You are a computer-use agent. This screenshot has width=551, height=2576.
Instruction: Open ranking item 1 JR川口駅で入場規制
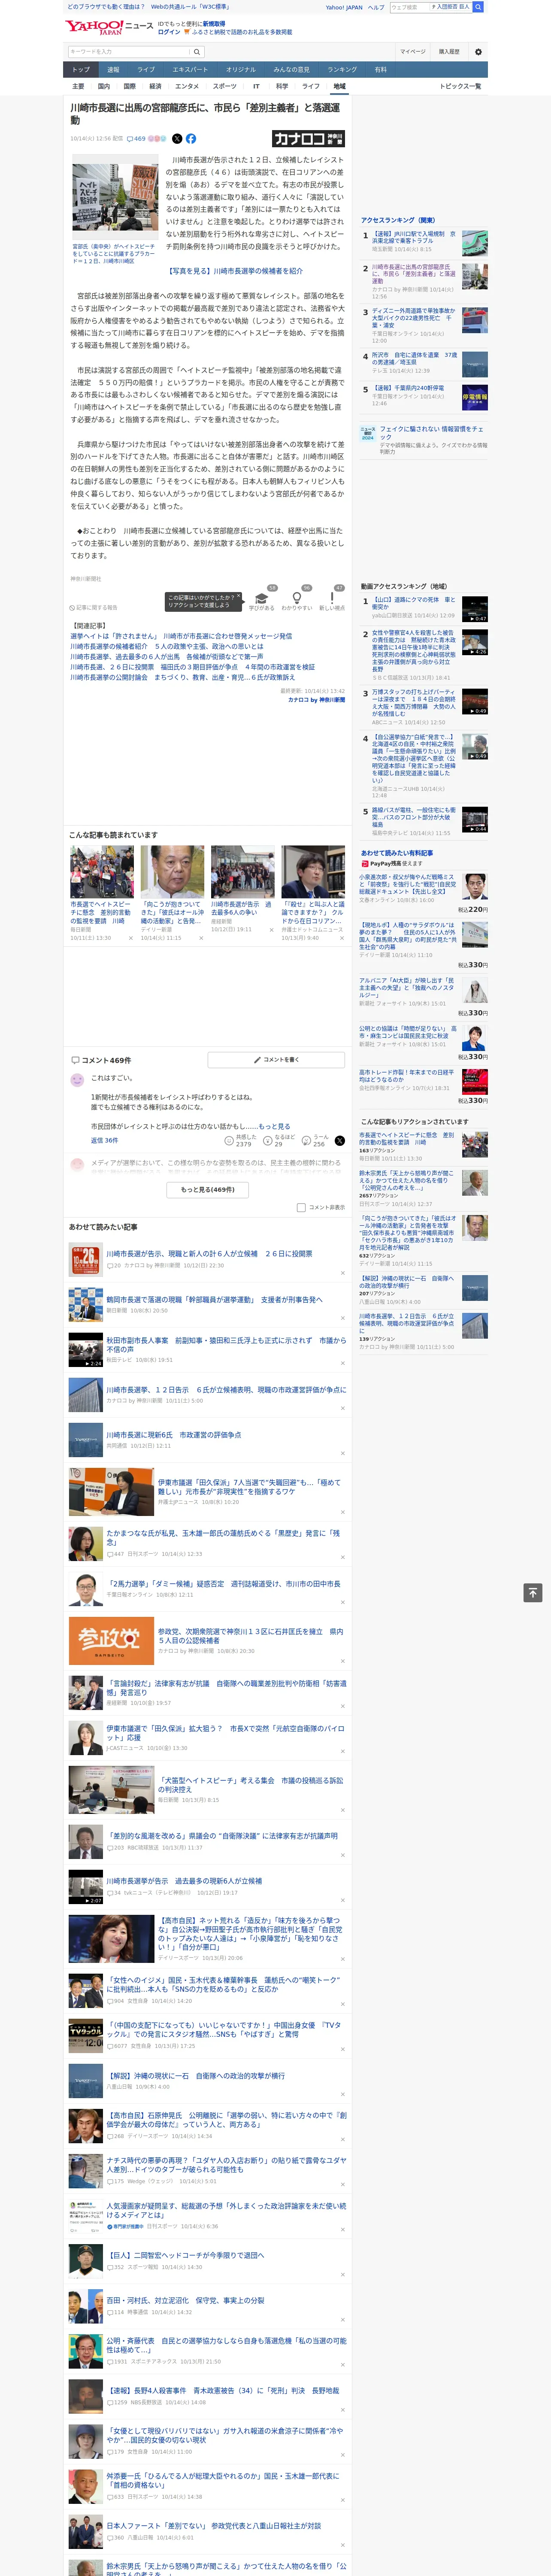point(414,238)
